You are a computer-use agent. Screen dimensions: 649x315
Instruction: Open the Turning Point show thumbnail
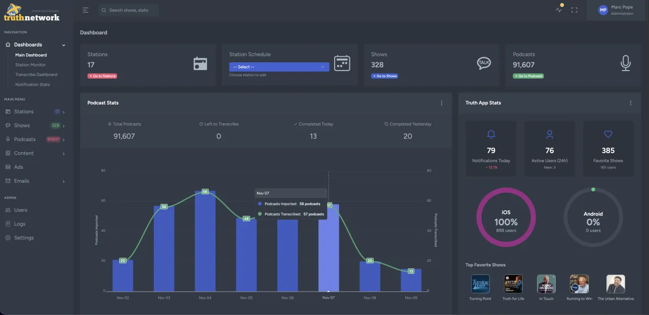pyautogui.click(x=480, y=284)
